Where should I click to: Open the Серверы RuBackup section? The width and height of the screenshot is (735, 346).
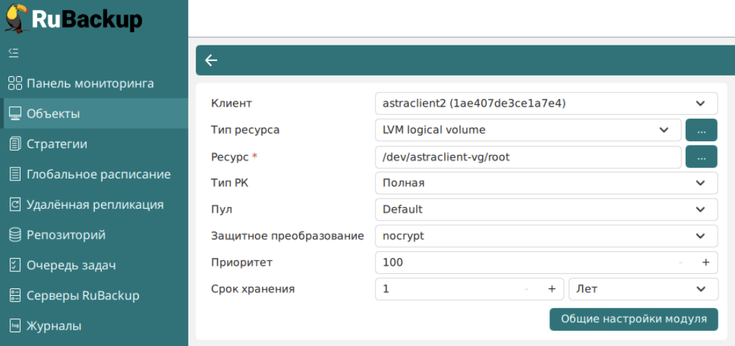coord(83,295)
